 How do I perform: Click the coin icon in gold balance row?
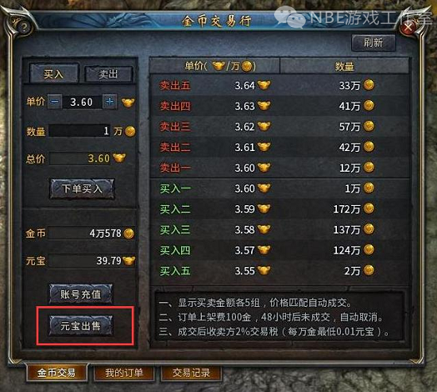(x=129, y=233)
